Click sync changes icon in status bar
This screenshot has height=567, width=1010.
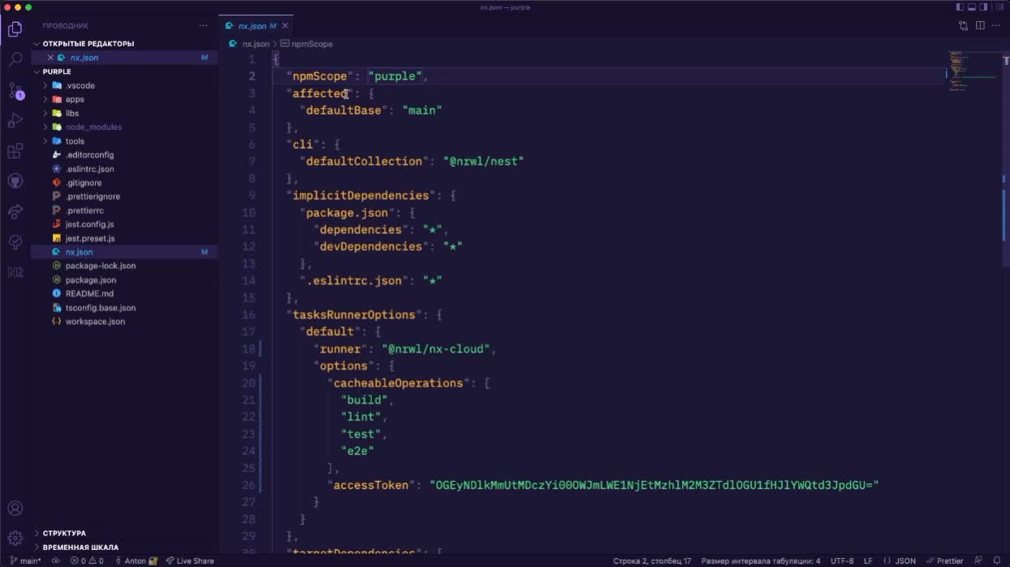[55, 561]
